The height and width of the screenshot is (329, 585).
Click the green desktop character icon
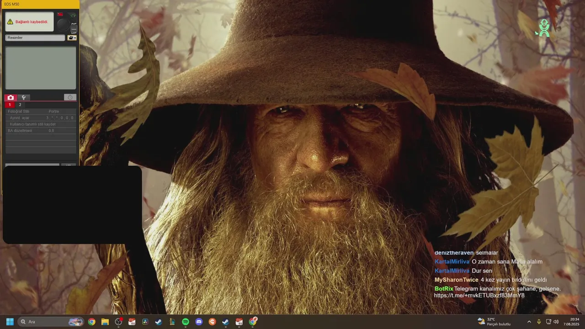click(x=543, y=28)
